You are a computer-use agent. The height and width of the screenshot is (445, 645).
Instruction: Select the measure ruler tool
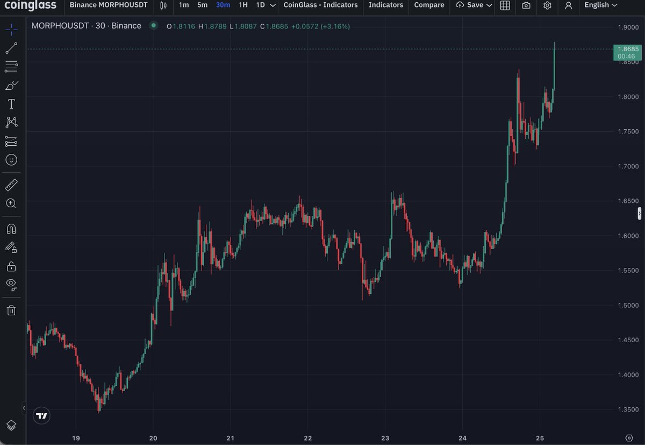(11, 185)
